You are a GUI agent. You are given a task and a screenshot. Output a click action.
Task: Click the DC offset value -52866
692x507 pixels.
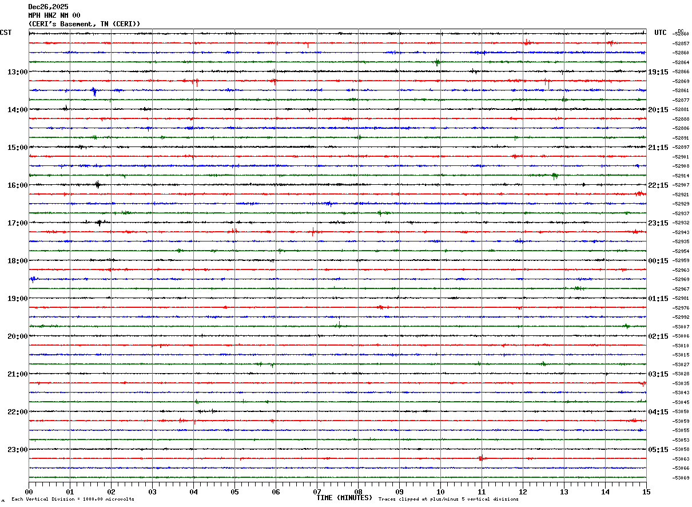pyautogui.click(x=681, y=72)
